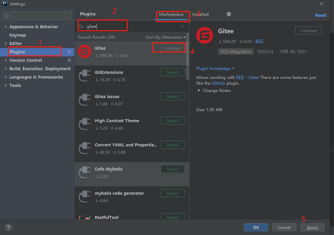Clear the gitee search with the X icon

point(182,27)
